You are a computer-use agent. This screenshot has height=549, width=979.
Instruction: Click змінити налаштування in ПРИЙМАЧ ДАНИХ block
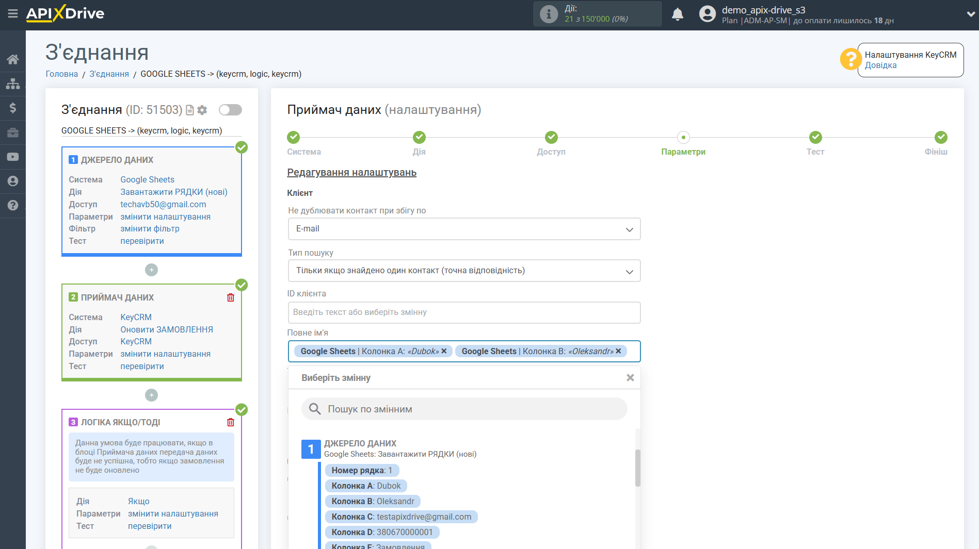coord(166,354)
